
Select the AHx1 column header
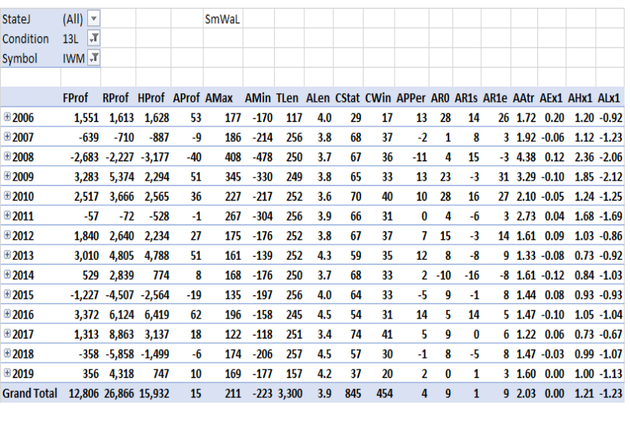click(580, 98)
